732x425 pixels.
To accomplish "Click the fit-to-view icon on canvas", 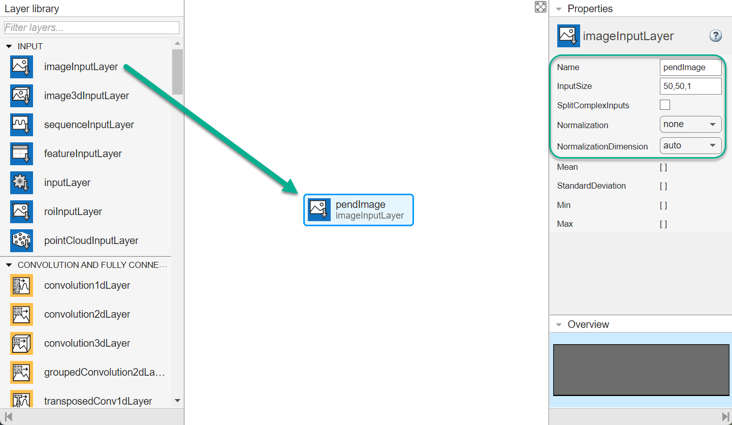I will tap(540, 7).
